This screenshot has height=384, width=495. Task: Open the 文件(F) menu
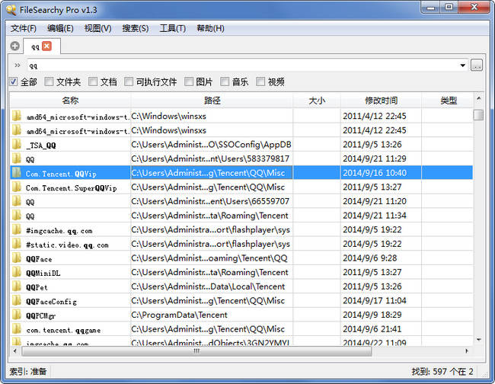point(24,28)
